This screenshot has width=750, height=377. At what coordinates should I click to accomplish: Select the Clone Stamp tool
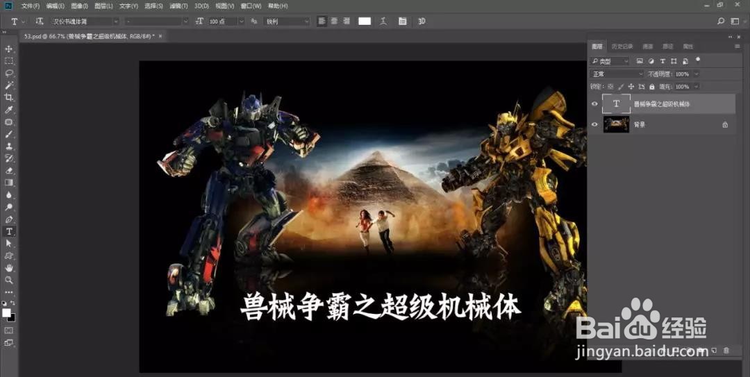click(x=8, y=146)
